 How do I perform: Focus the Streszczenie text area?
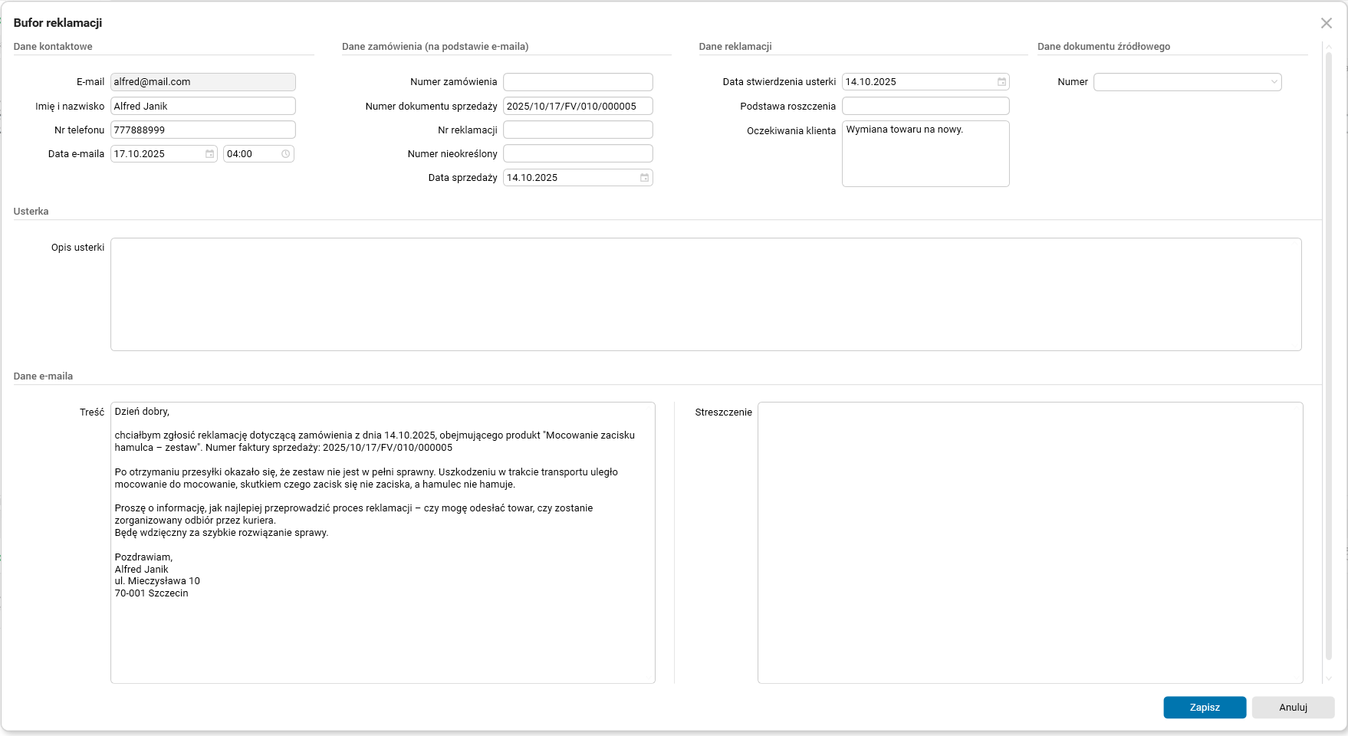(x=1031, y=543)
